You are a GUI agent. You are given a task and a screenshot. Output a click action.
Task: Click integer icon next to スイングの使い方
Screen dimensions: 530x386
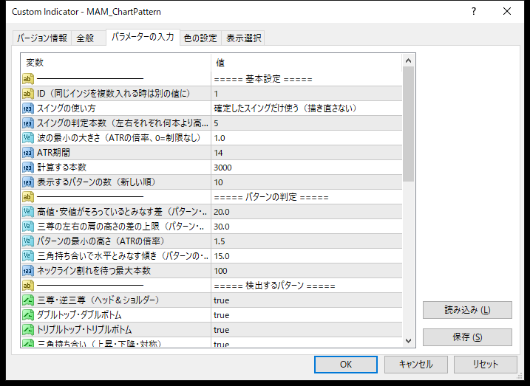click(28, 108)
